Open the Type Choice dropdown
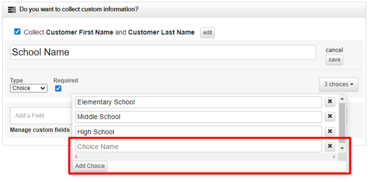368x182 pixels. click(x=29, y=88)
